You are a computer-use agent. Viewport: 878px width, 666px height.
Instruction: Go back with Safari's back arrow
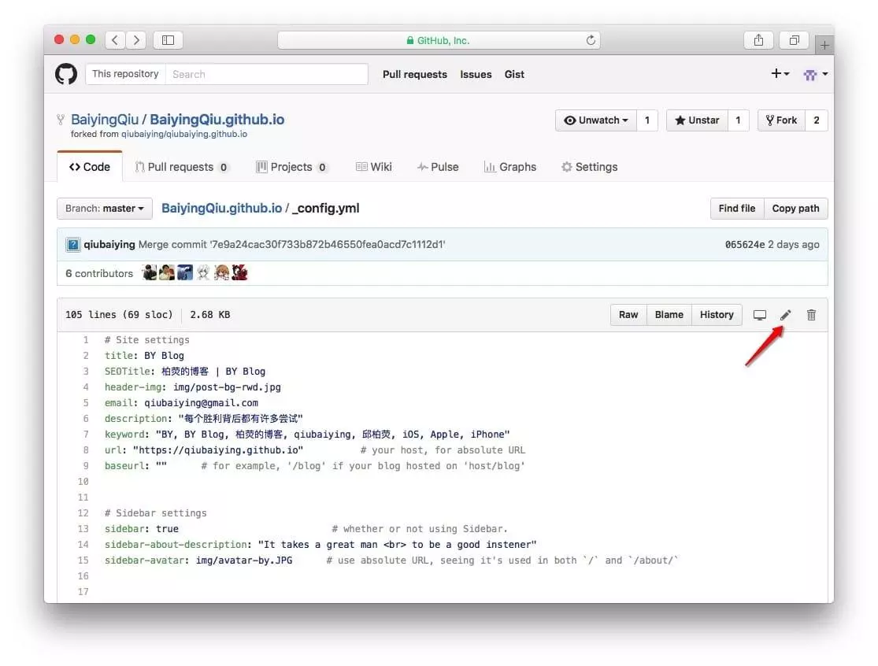115,40
